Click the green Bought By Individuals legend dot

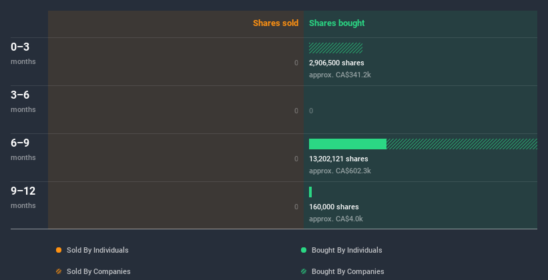[x=304, y=250]
